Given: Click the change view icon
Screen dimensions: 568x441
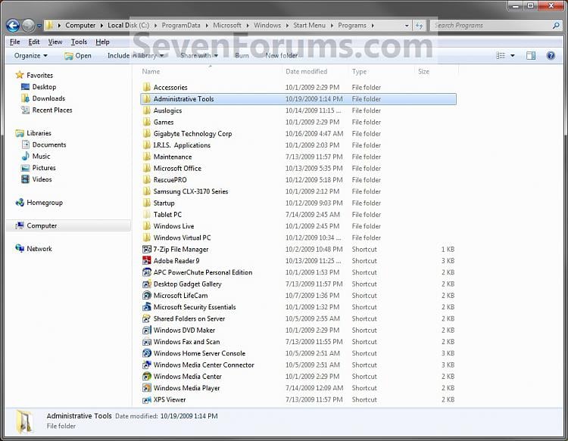Looking at the screenshot, I should click(501, 55).
